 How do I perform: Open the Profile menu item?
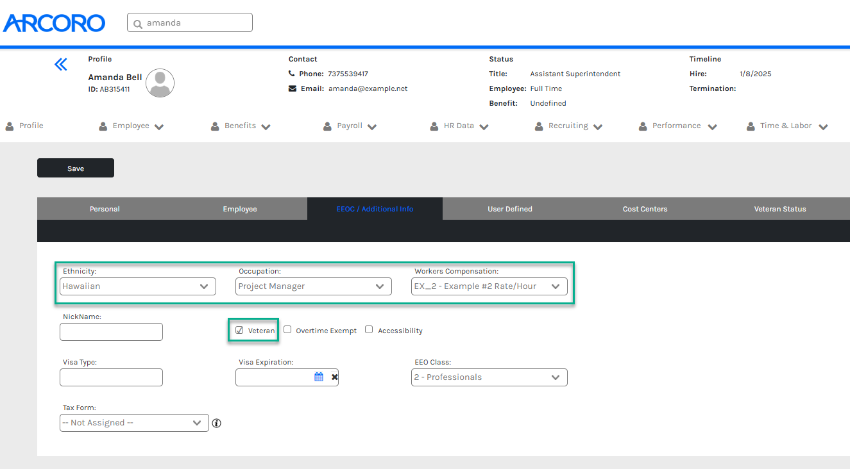pos(31,126)
